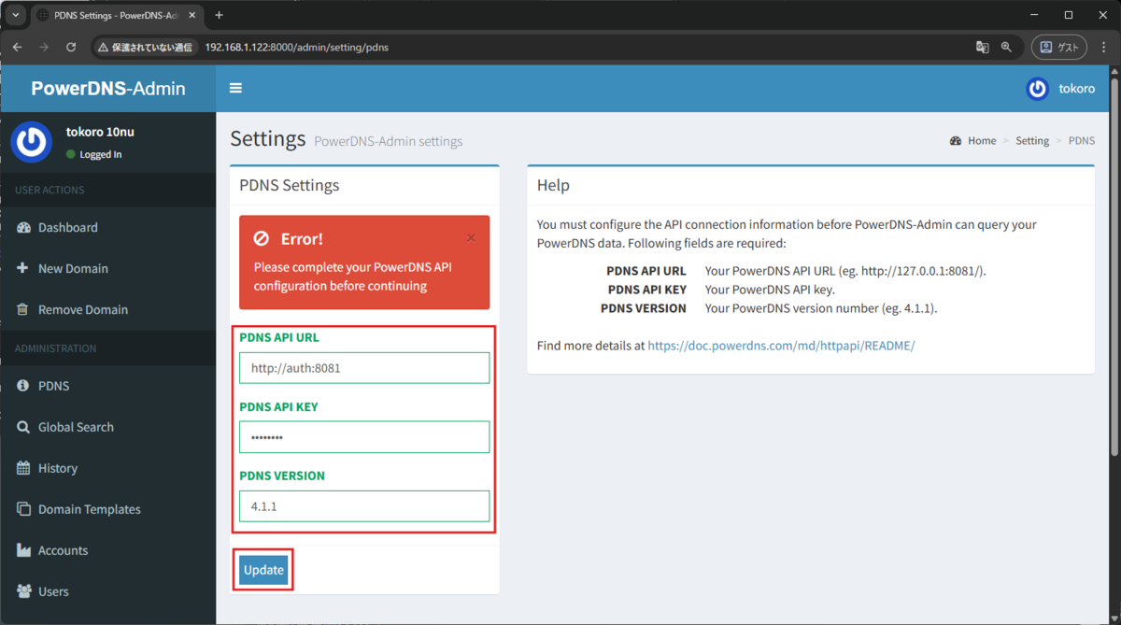Click the browser forward arrow

(x=44, y=47)
